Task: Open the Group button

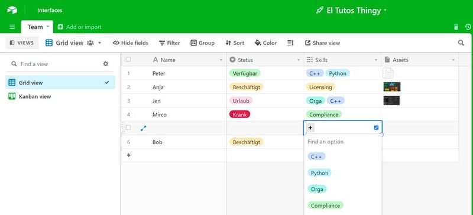Action: 202,43
